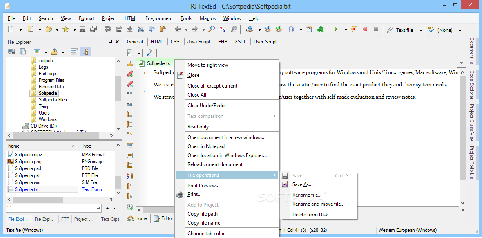
Task: Expand the File operations submenu
Action: (227, 175)
